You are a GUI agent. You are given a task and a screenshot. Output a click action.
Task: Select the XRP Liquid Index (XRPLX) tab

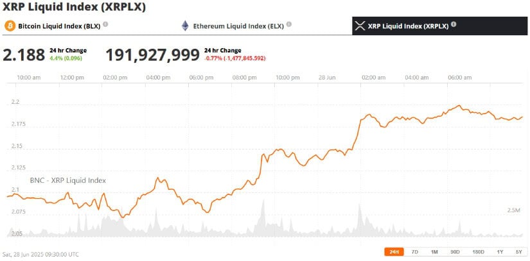[x=408, y=26]
